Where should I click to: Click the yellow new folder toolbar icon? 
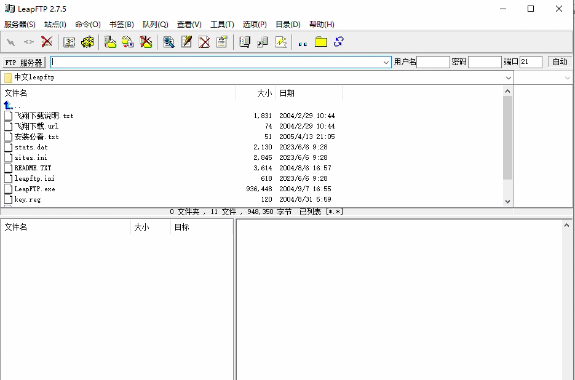point(321,42)
